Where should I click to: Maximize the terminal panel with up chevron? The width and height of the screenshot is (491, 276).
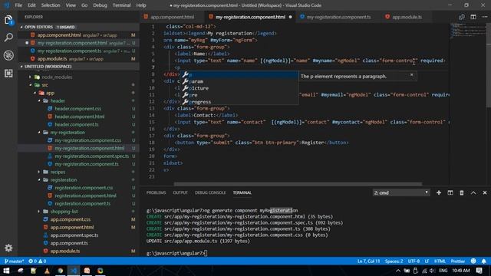click(x=473, y=192)
